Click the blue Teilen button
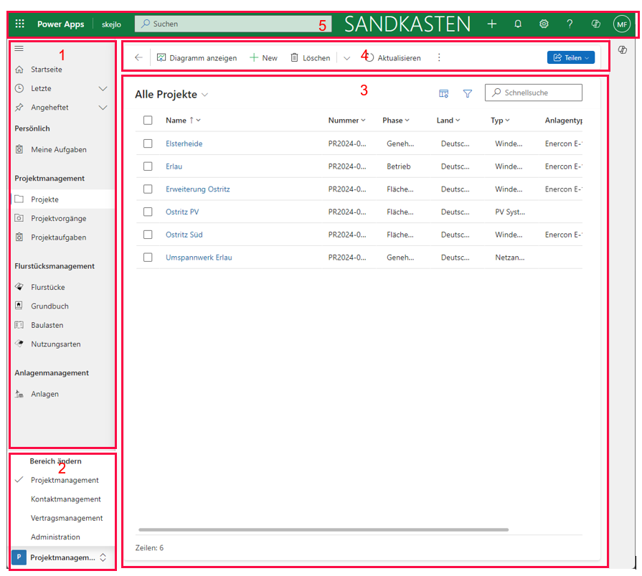Viewport: 642px width, 576px height. [x=570, y=57]
